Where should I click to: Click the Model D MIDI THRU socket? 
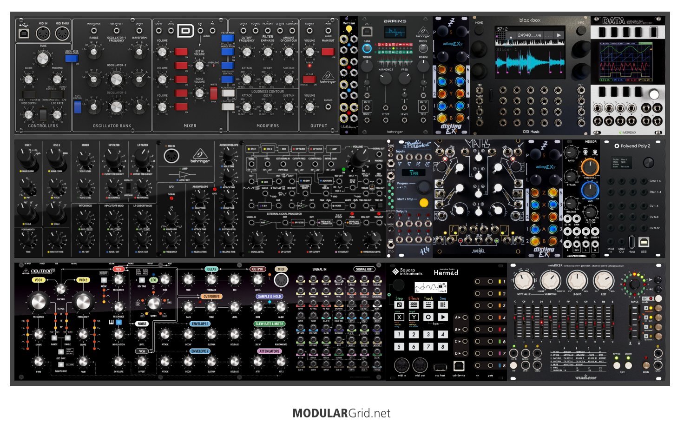tap(62, 33)
